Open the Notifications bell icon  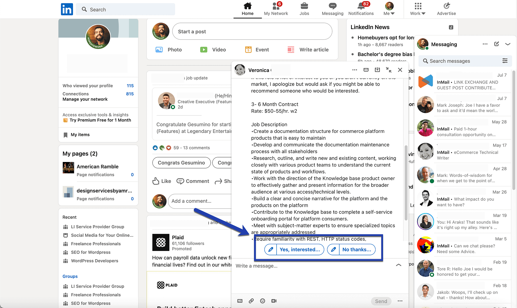point(361,9)
